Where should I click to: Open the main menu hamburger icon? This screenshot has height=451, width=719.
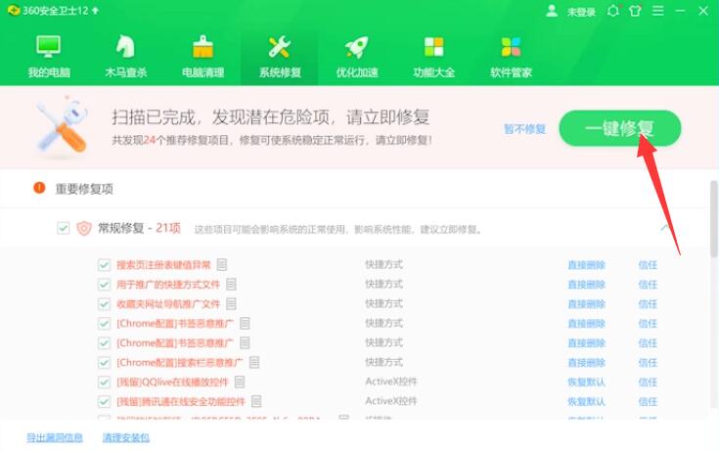coord(658,11)
